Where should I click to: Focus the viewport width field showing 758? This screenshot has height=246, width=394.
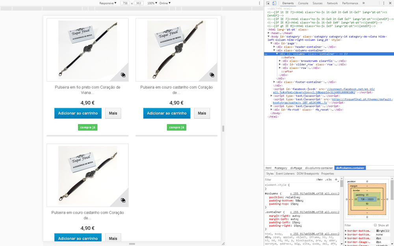tap(125, 3)
